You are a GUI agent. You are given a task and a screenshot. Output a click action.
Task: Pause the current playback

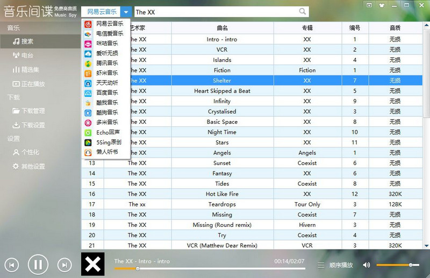(38, 265)
